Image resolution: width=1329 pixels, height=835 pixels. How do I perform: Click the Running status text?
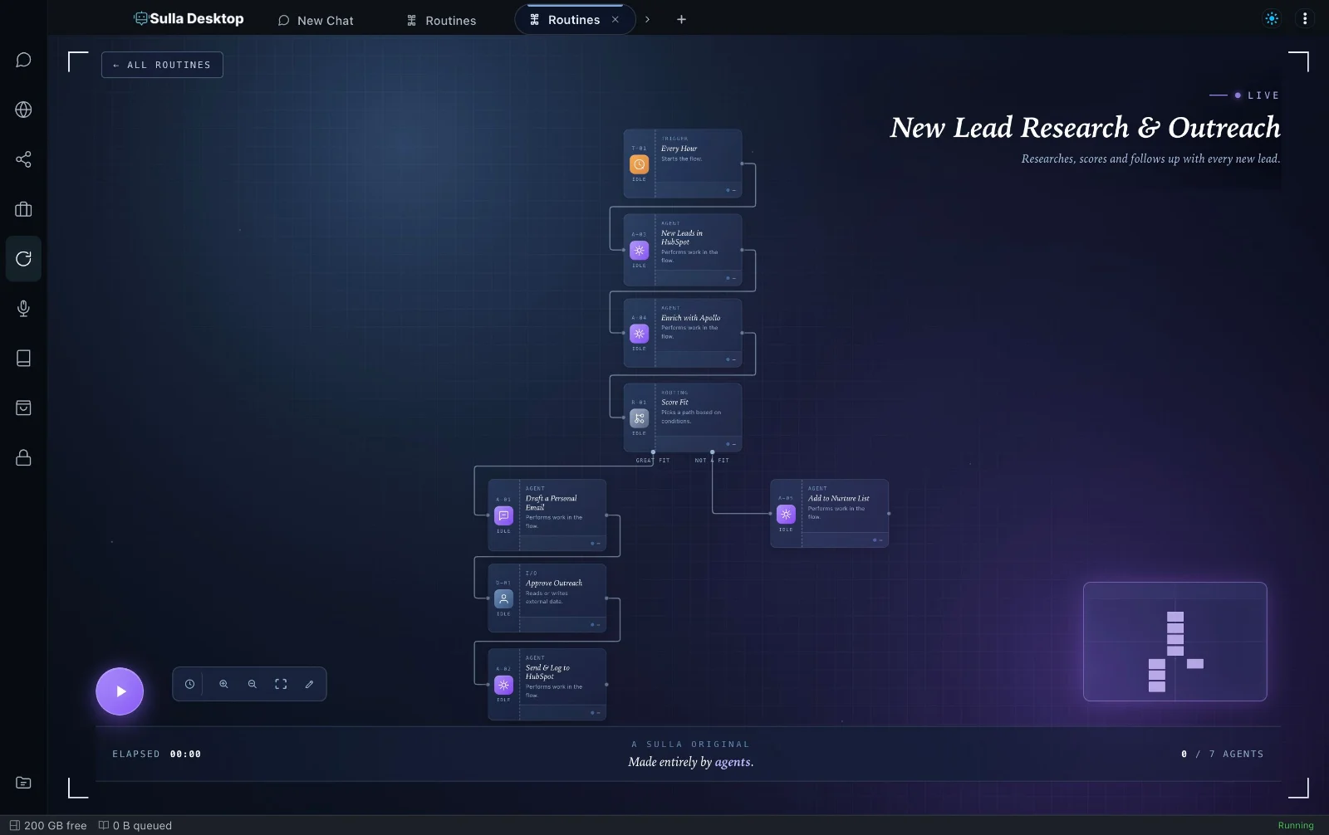pos(1296,826)
